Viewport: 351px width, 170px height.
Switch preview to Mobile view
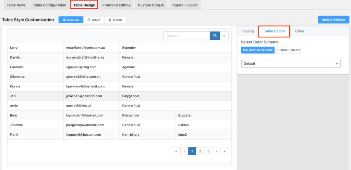pos(116,20)
